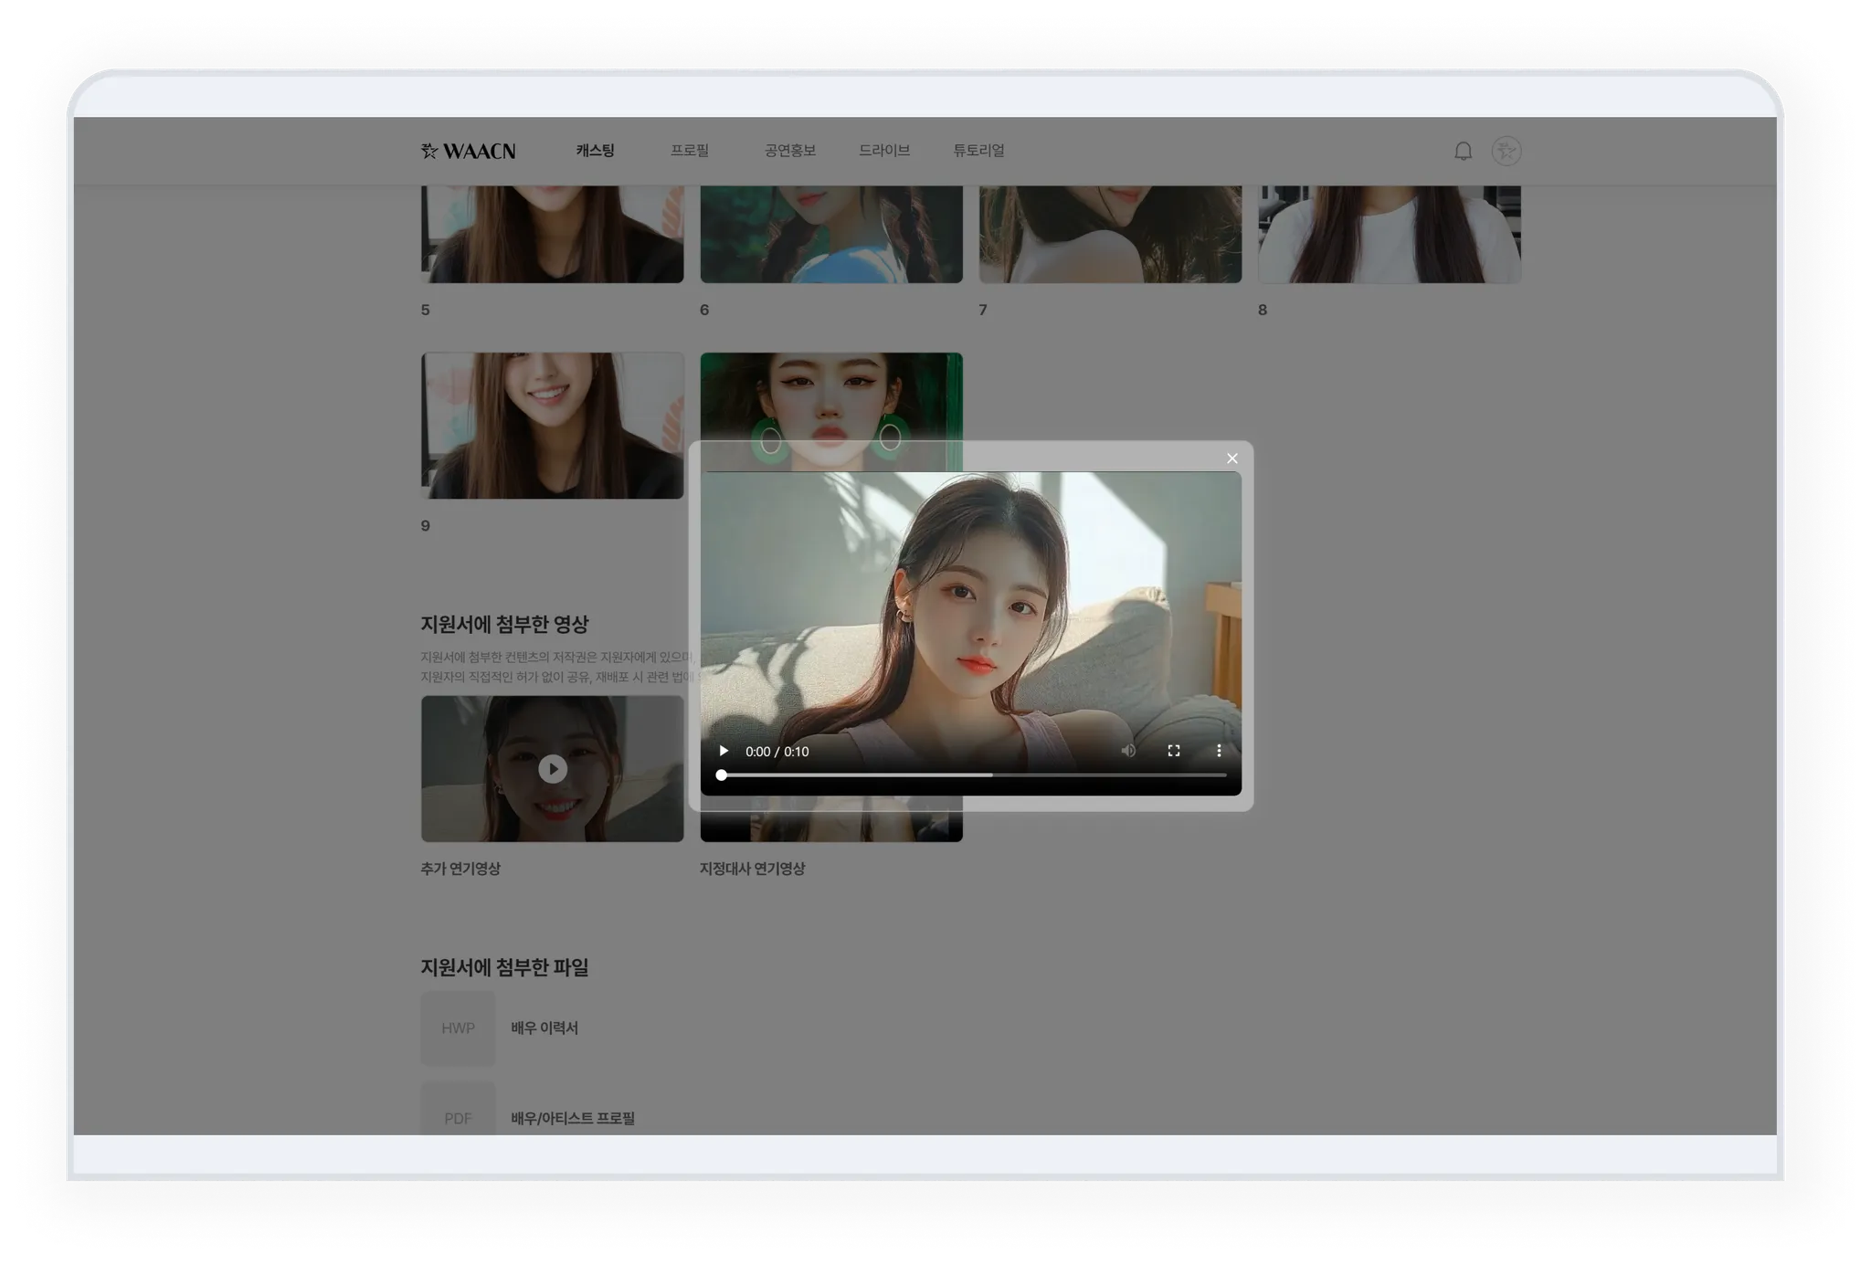Screen dimensions: 1871x1265
Task: Open the 캐스팅 menu
Action: [x=595, y=151]
